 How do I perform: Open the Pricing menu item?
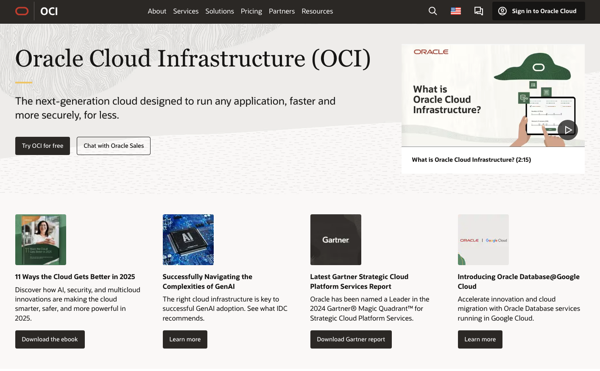[251, 11]
